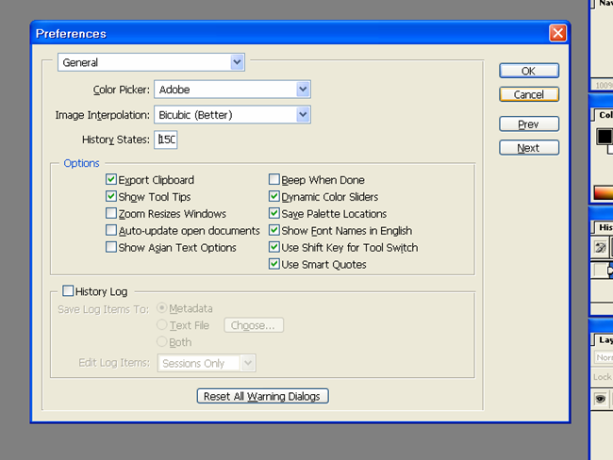Check Show Asian Text Options
Viewport: 613px width, 460px height.
(x=111, y=248)
